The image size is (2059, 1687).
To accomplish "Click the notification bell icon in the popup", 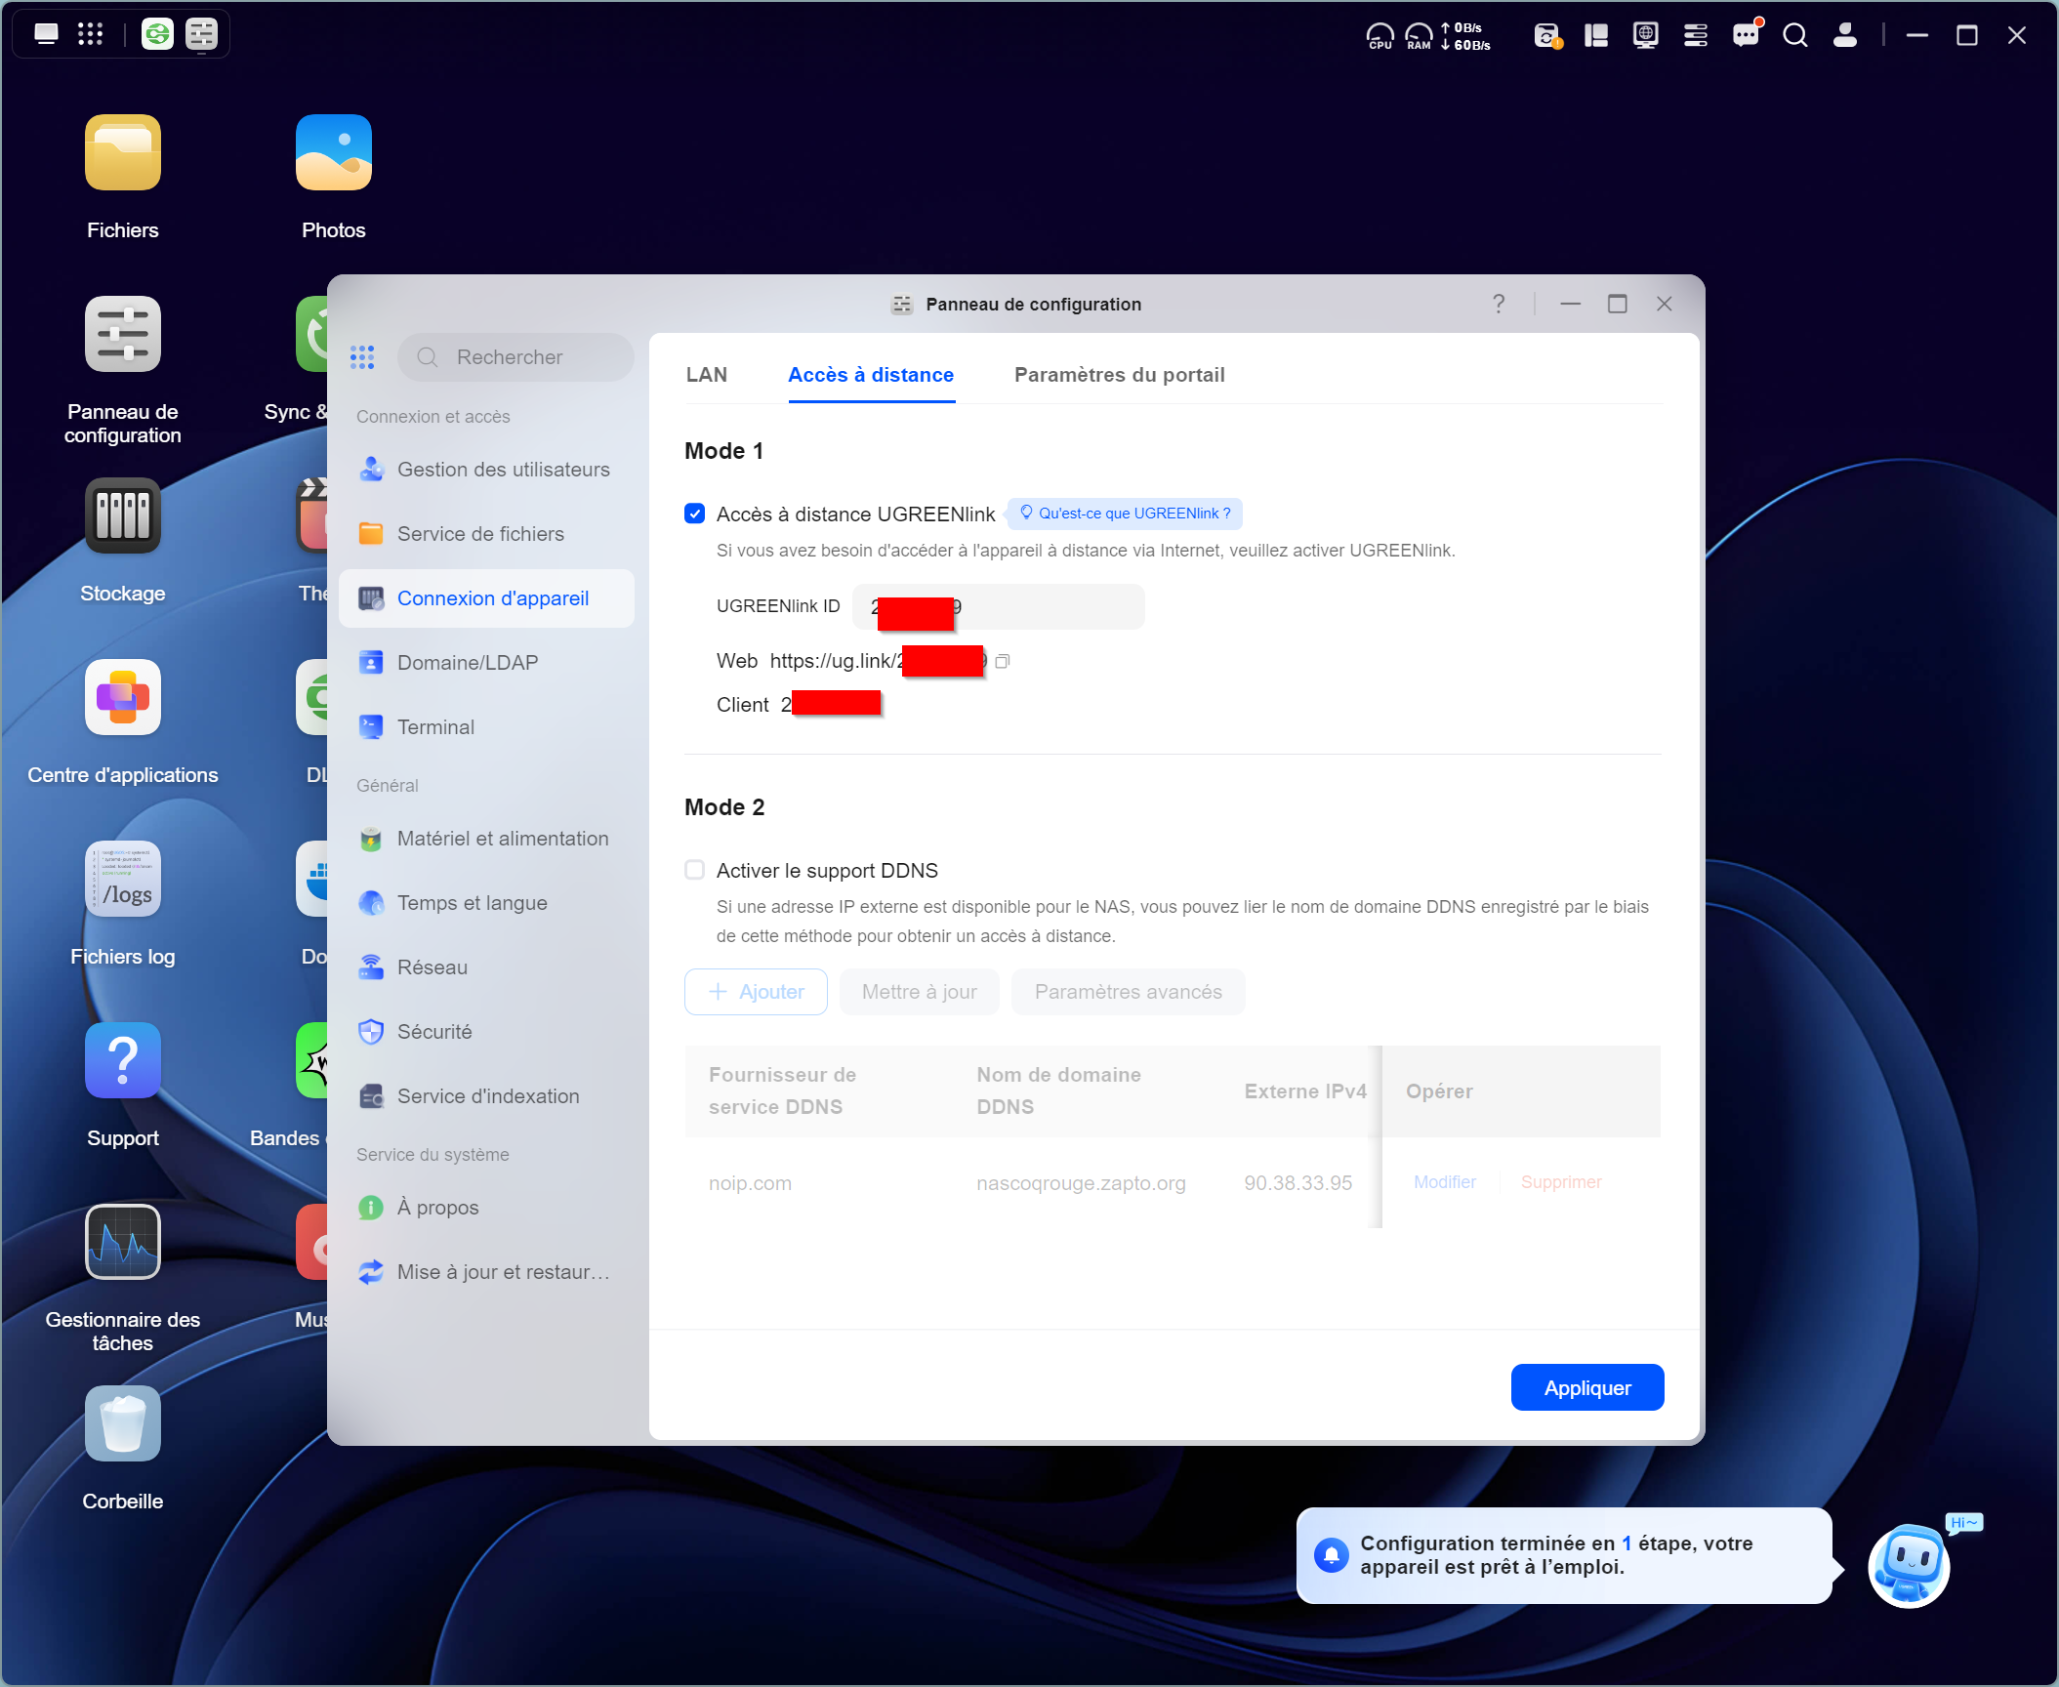I will tap(1331, 1555).
